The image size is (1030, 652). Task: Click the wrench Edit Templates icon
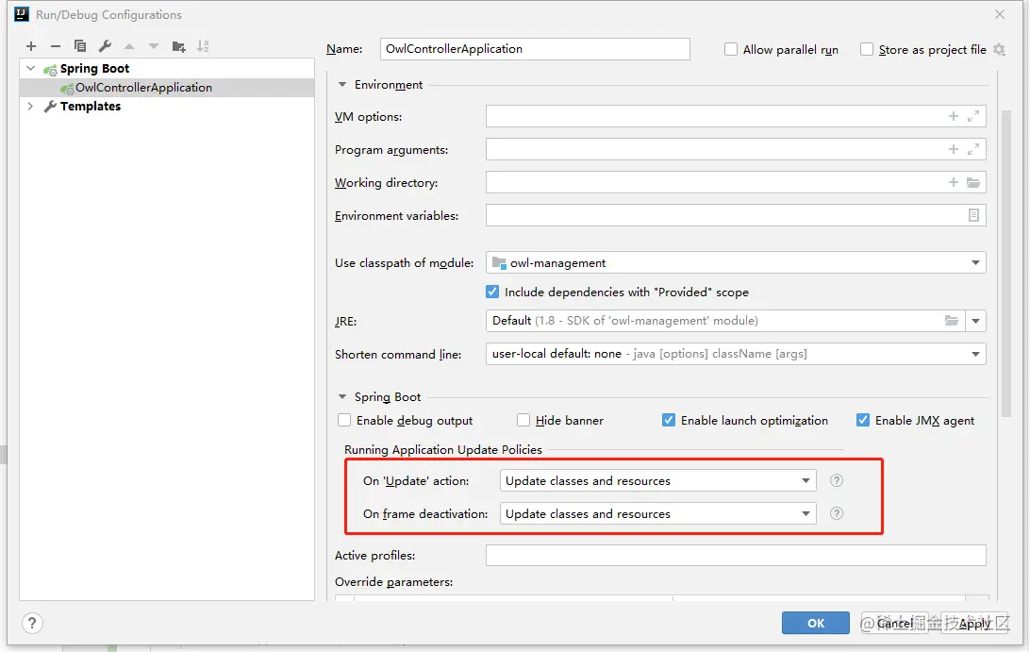tap(105, 46)
